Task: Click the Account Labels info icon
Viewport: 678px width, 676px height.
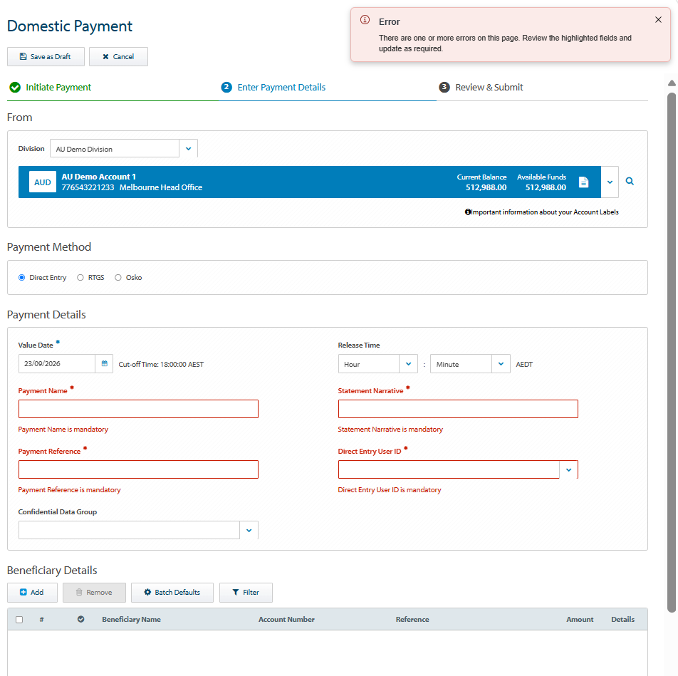Action: pos(467,212)
